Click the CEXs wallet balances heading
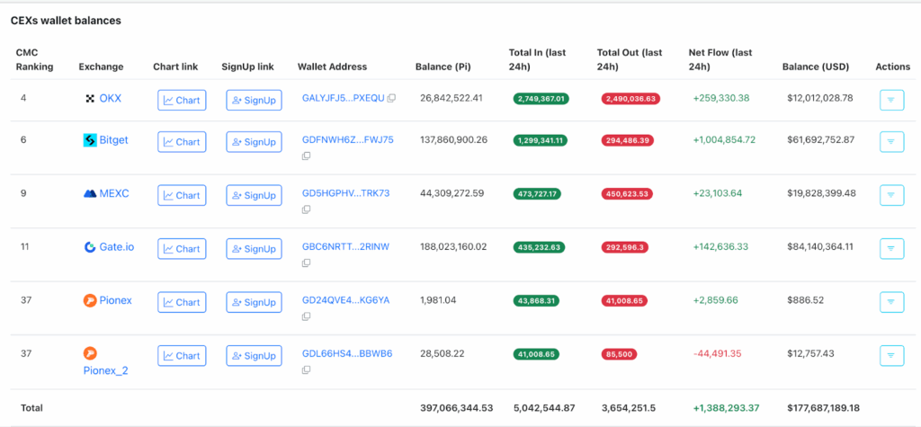 [x=66, y=21]
